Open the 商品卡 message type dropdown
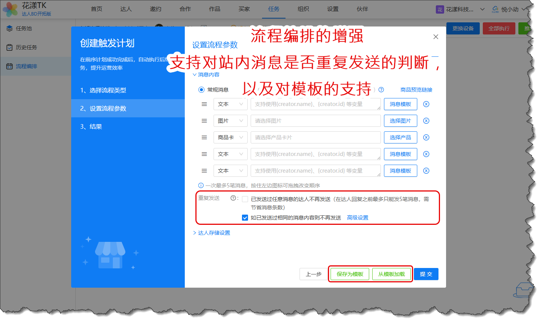Viewport: 543px width, 324px height. click(x=230, y=137)
